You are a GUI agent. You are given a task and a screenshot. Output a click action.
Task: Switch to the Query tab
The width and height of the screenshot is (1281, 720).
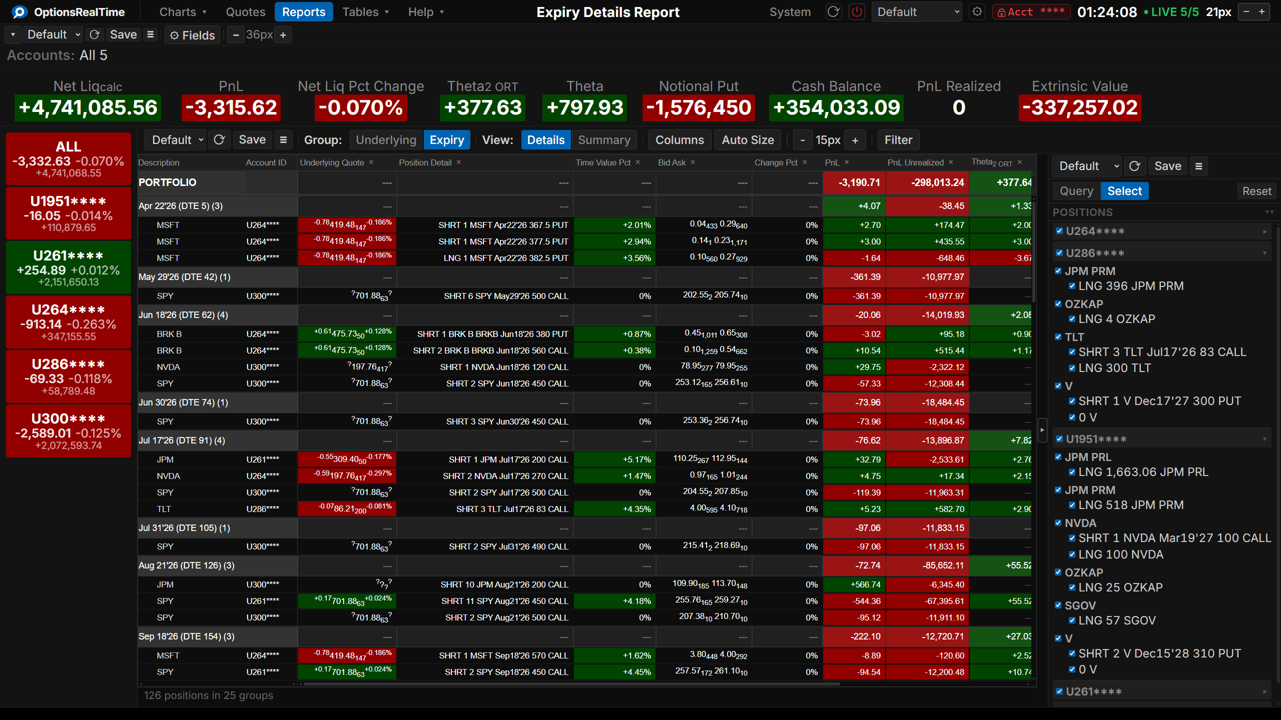click(x=1076, y=191)
